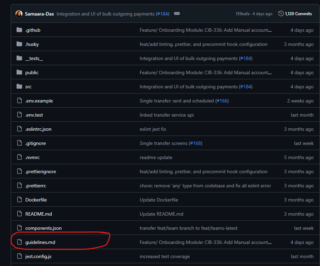This screenshot has height=266, width=320.
Task: Open pull request #166 link
Action: tap(222, 101)
